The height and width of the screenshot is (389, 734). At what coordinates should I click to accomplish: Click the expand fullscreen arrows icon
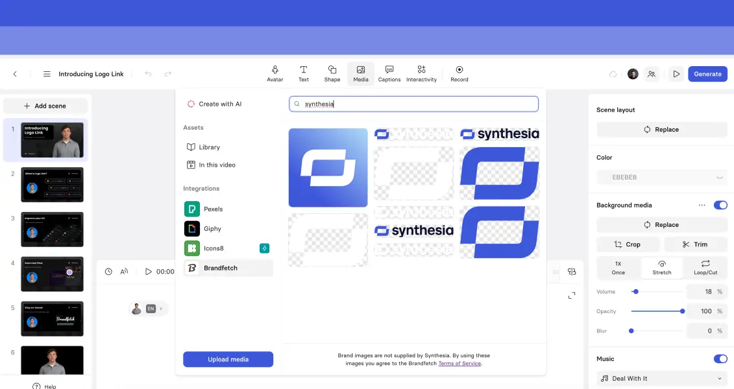572,296
